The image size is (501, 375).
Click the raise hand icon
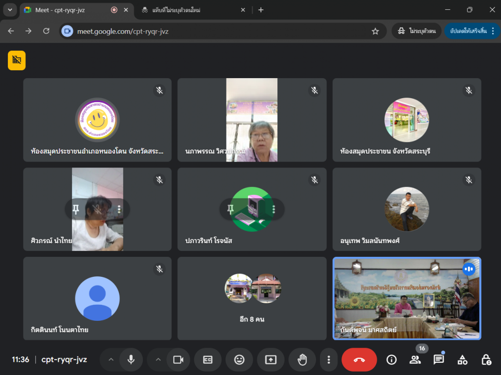[x=302, y=360]
